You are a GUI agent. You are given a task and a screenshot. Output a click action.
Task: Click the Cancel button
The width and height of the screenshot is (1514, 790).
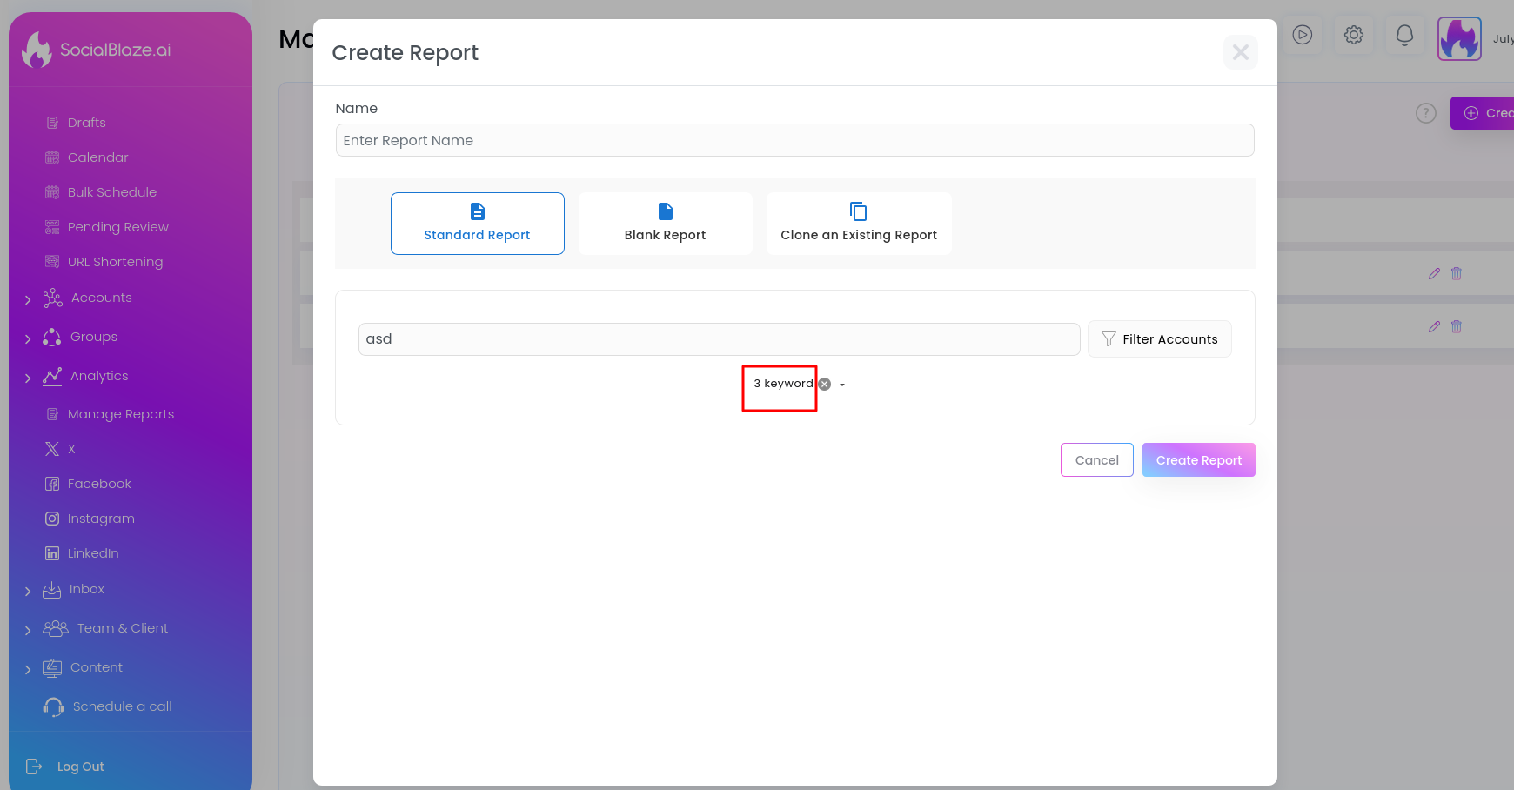(1097, 460)
